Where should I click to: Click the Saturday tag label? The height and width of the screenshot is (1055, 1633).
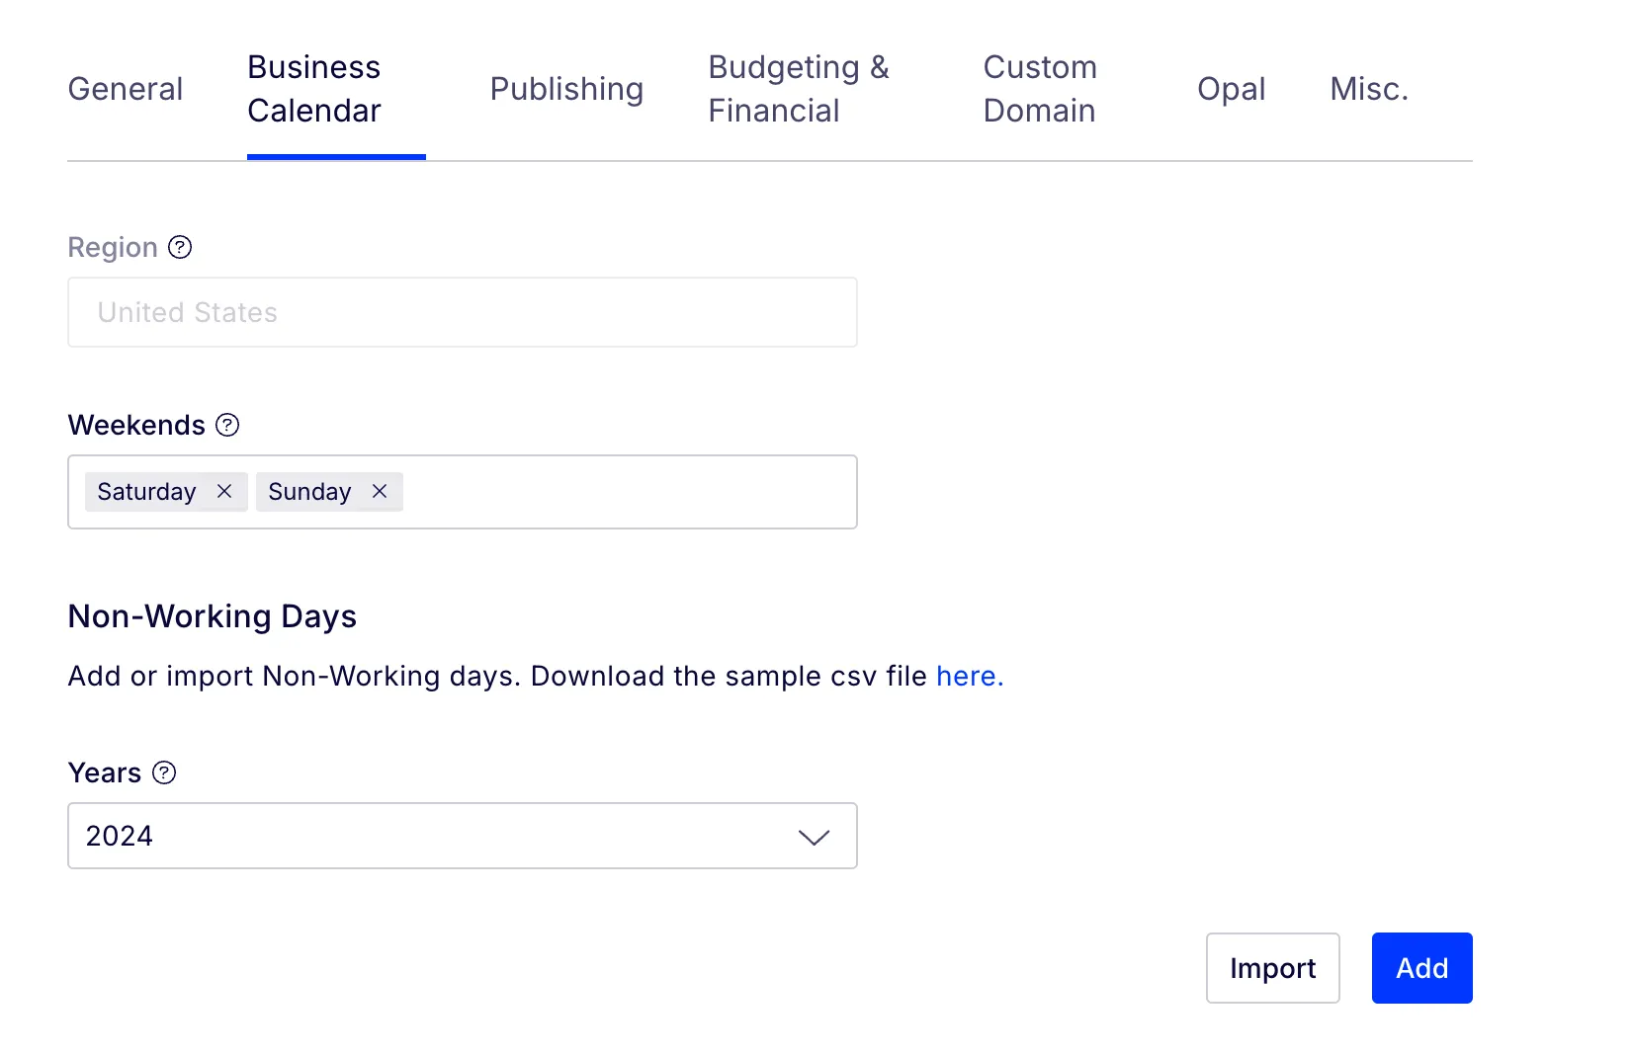(x=146, y=491)
